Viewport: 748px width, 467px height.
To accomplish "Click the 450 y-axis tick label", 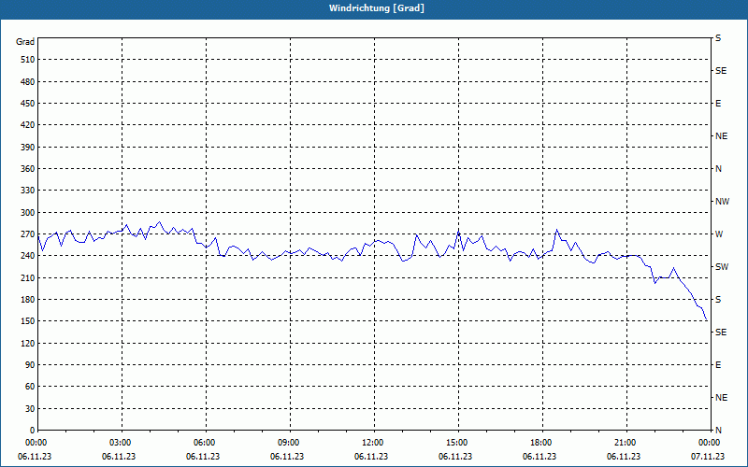I will 28,104.
